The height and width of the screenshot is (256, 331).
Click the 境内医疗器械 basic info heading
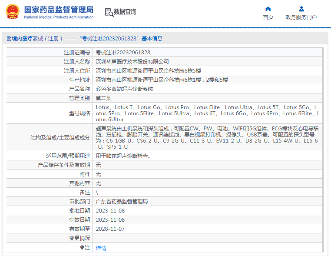point(87,38)
